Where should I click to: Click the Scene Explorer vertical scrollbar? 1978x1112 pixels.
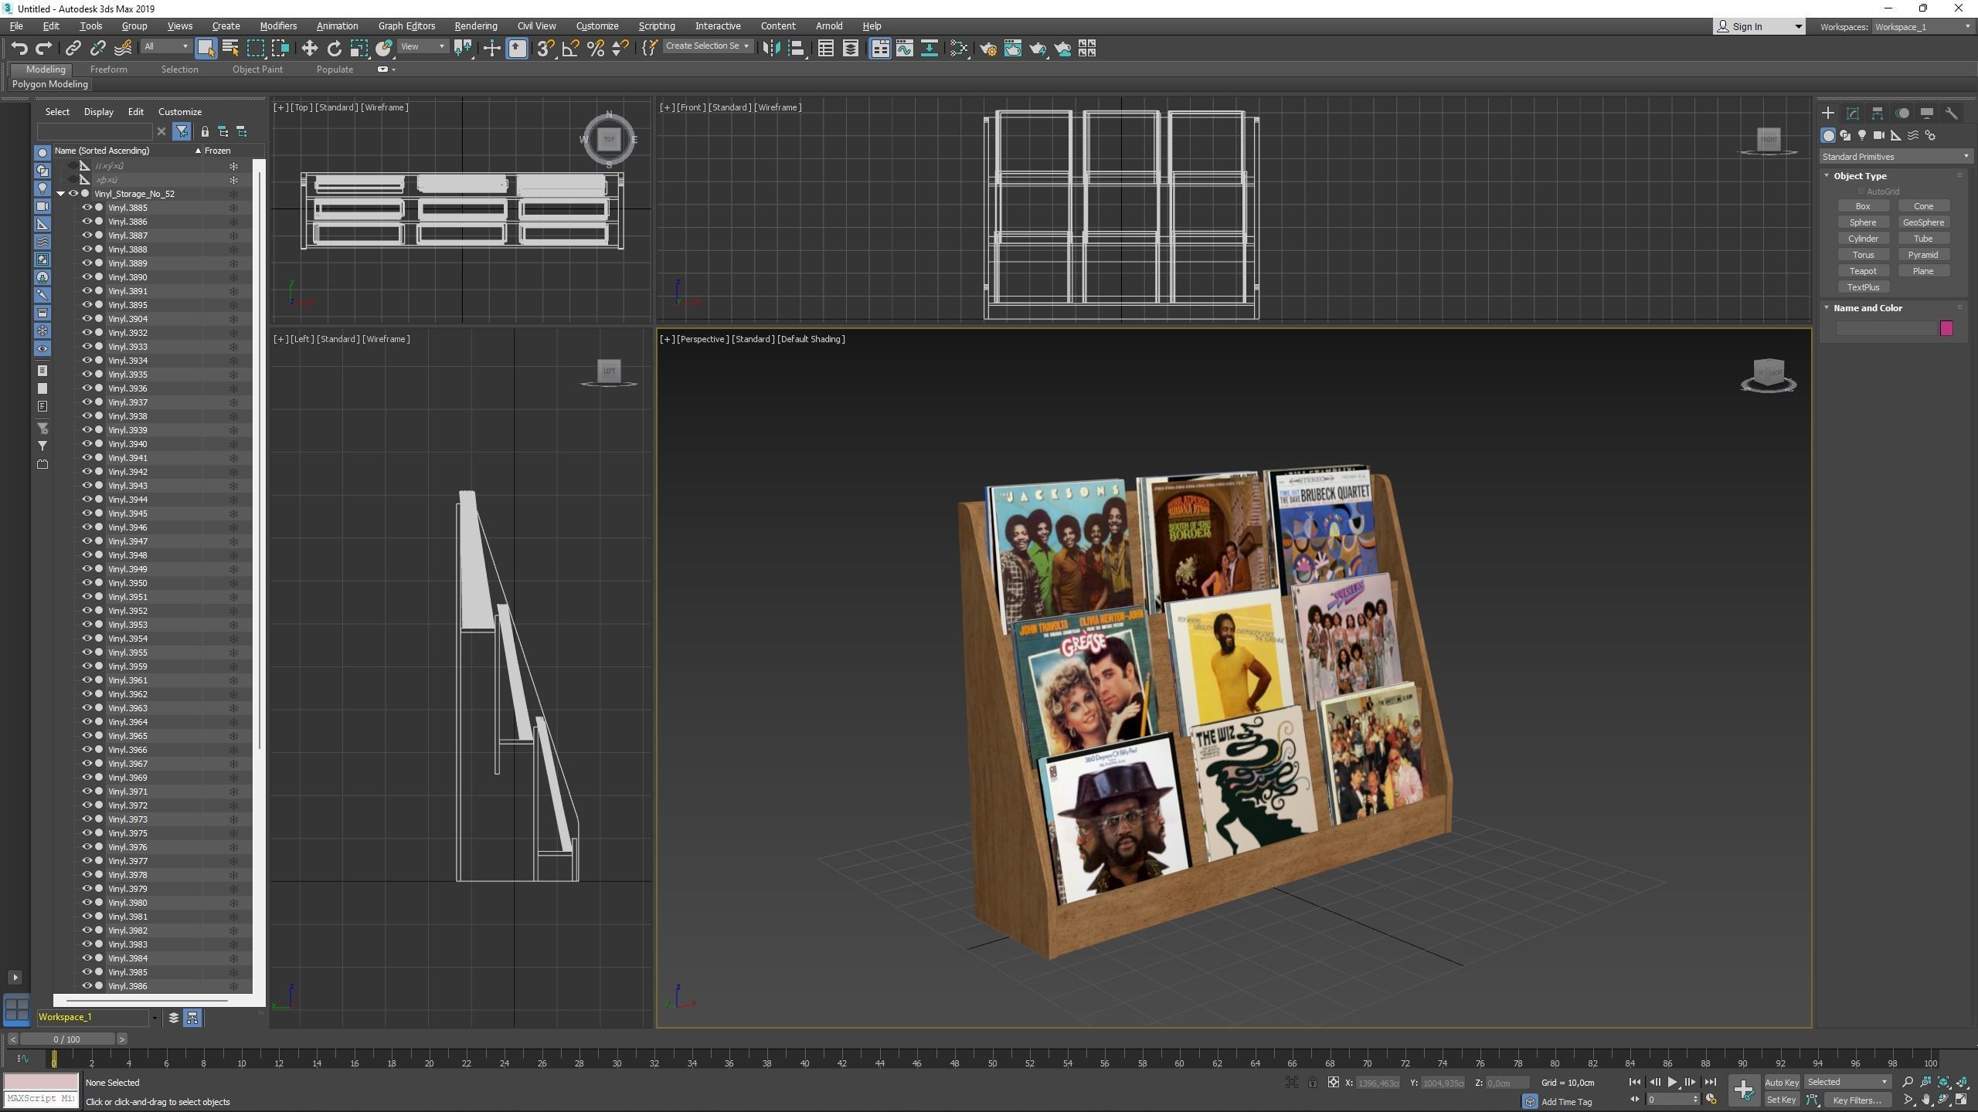coord(260,460)
